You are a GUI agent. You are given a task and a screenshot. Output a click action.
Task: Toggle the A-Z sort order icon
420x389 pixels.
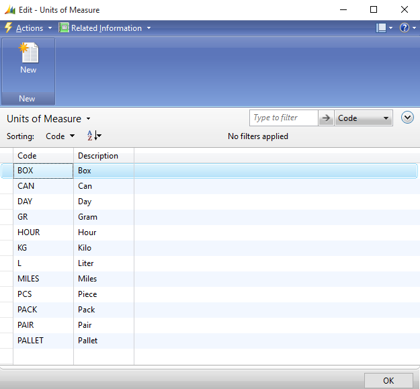pos(94,136)
